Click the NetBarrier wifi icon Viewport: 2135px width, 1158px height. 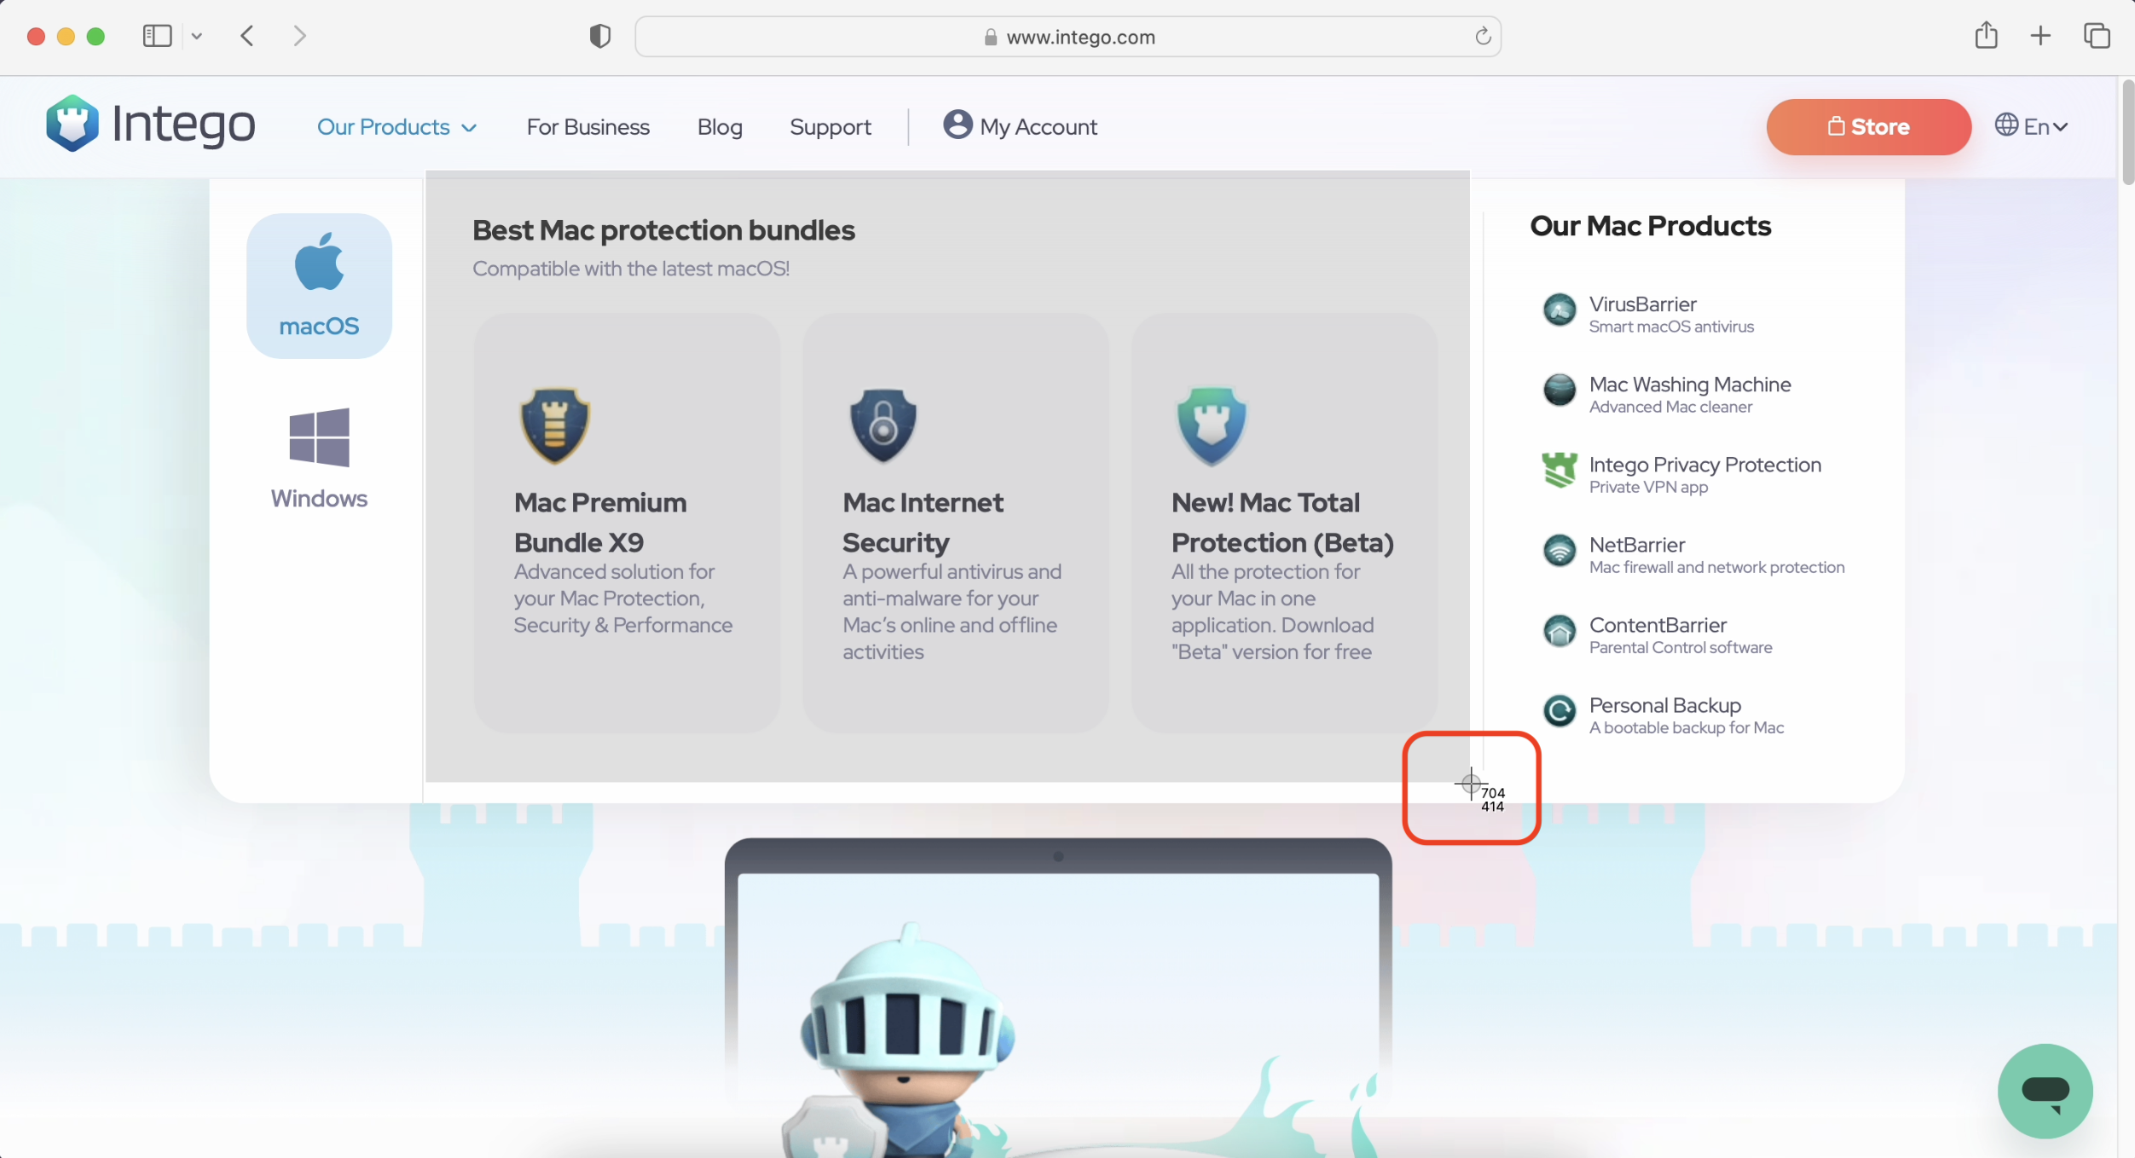click(1559, 550)
